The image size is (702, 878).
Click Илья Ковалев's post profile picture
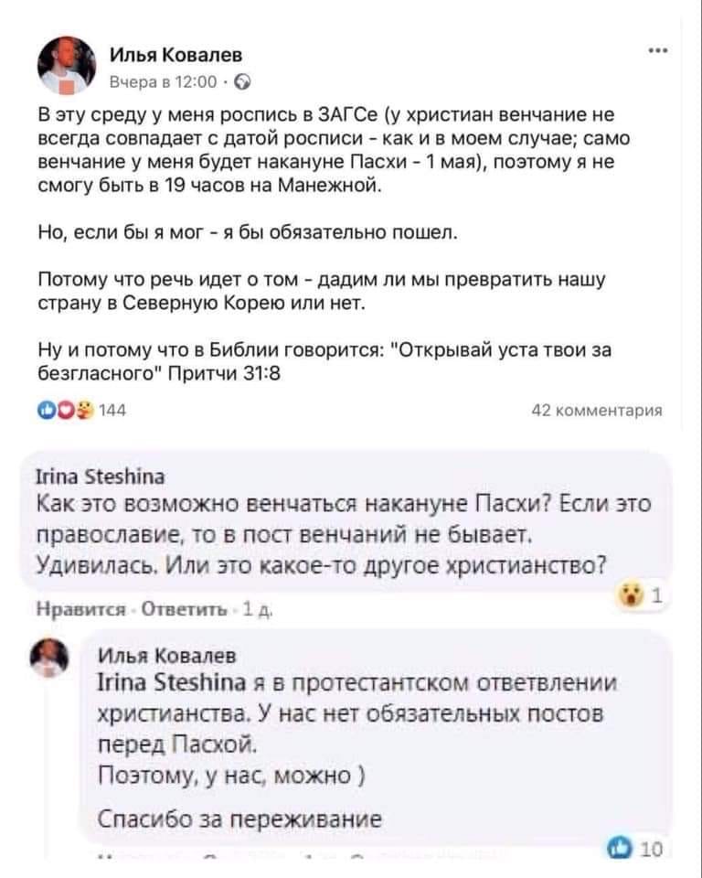[67, 66]
